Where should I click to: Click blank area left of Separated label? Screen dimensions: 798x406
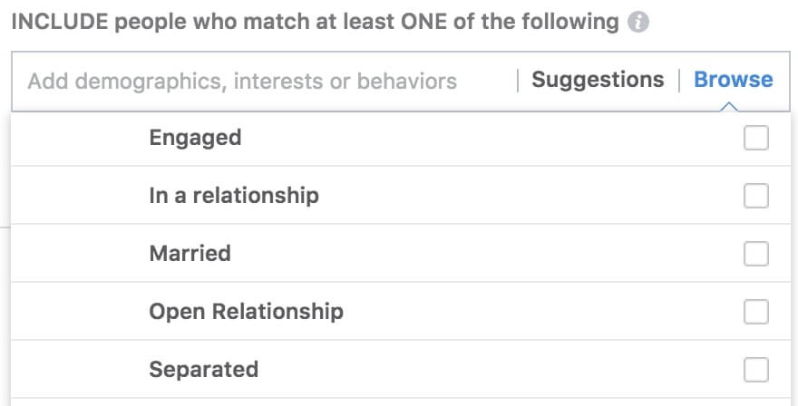80,370
